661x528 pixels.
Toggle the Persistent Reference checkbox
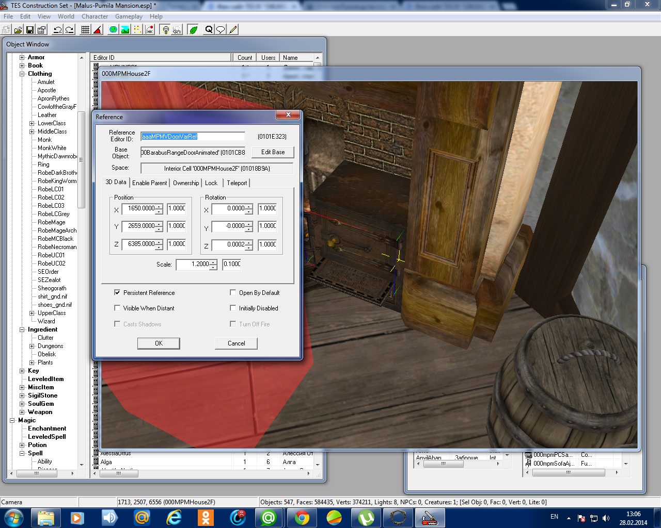click(117, 292)
